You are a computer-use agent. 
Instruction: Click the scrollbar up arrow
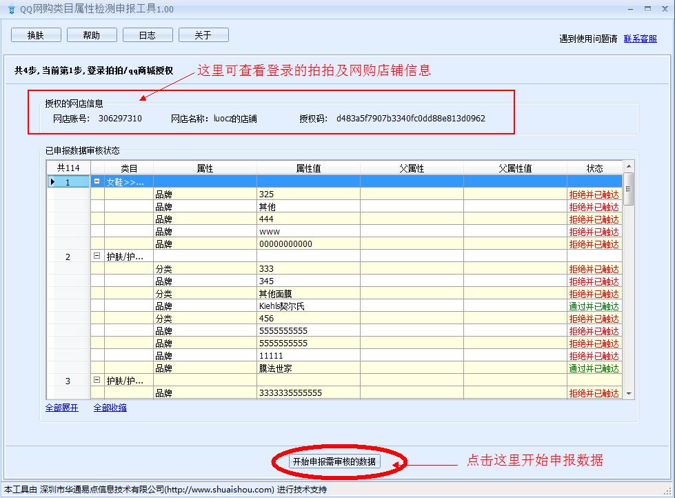point(629,166)
